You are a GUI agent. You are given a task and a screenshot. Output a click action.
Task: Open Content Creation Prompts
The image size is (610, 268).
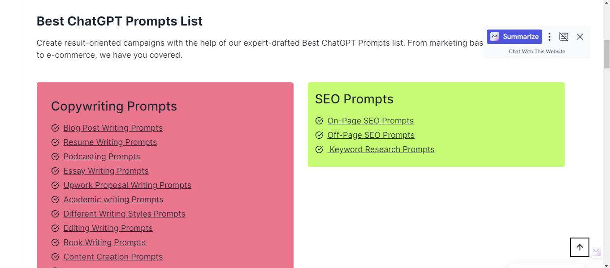point(113,256)
